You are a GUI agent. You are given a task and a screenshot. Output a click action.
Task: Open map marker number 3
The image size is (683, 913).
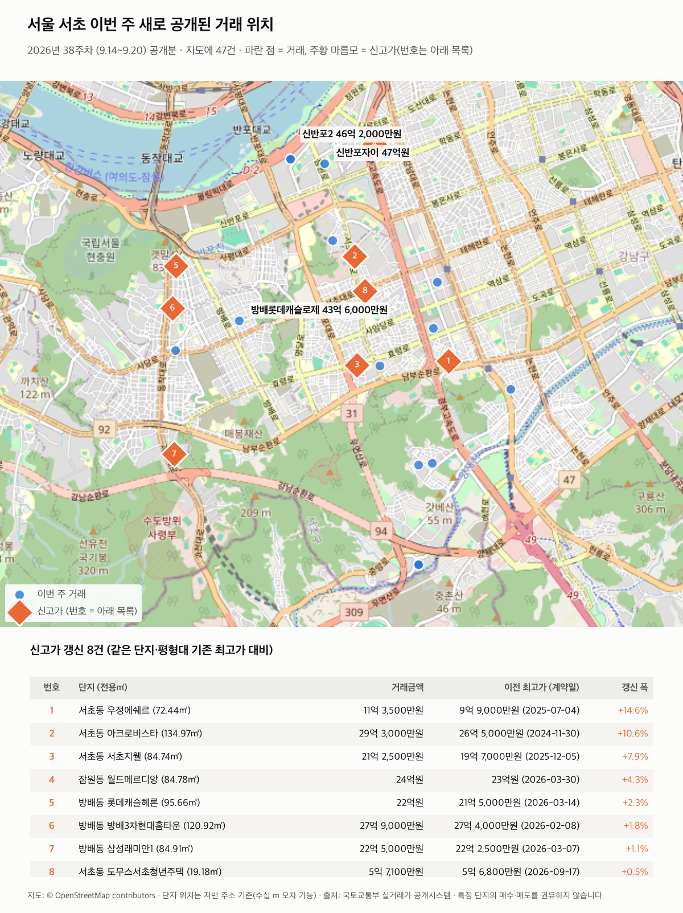point(357,365)
